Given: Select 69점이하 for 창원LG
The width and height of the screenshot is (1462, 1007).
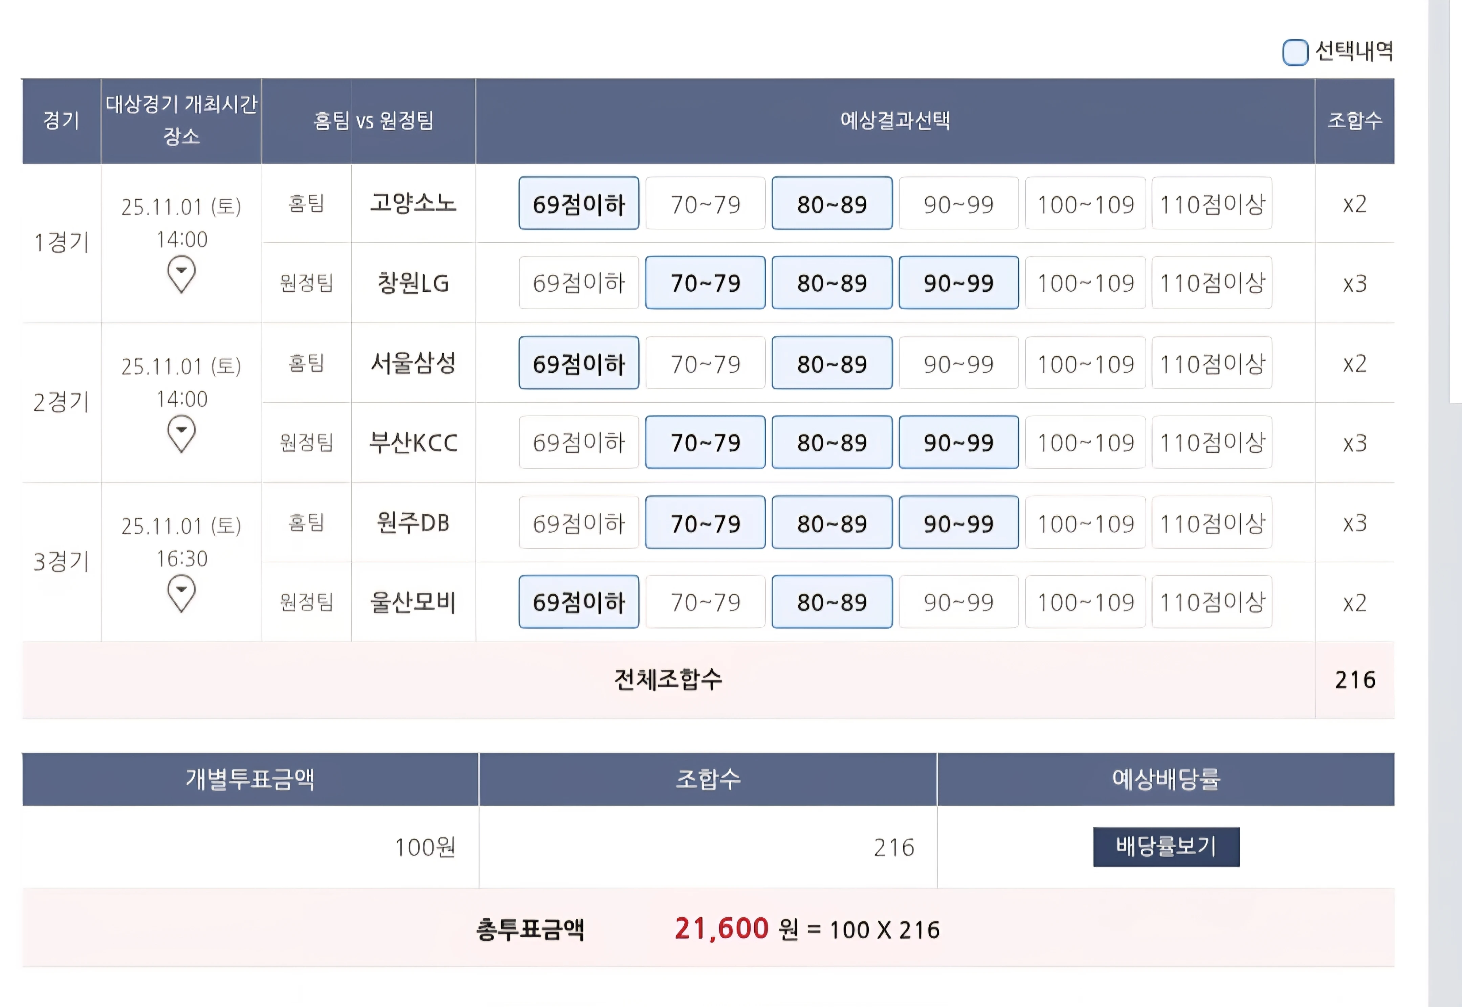Looking at the screenshot, I should [x=578, y=283].
